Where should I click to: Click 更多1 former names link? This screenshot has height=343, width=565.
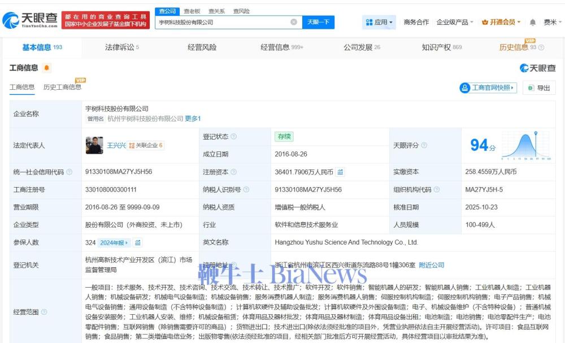[193, 119]
